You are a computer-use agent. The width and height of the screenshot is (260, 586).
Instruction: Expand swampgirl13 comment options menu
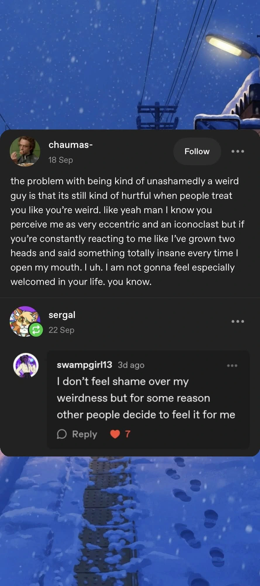pos(232,365)
